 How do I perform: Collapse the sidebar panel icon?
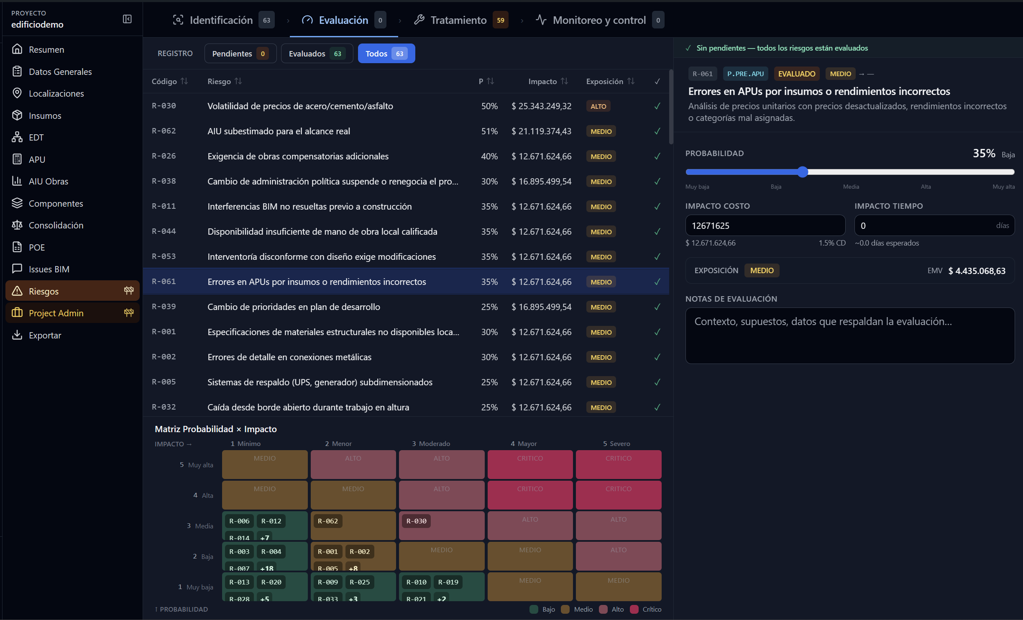[x=127, y=19]
